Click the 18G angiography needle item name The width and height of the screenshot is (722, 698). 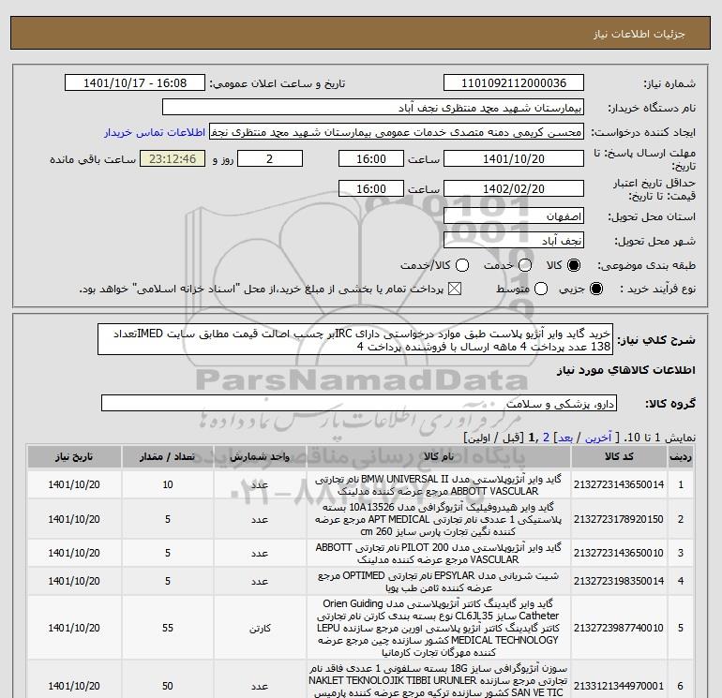[439, 680]
